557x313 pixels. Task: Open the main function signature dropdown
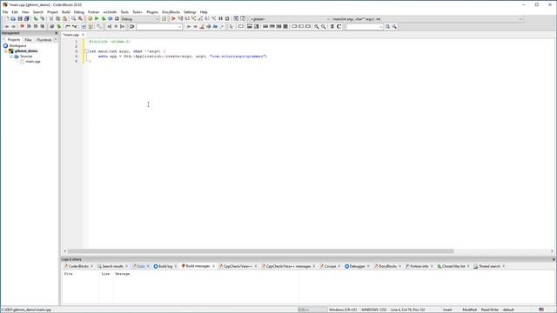(x=427, y=19)
